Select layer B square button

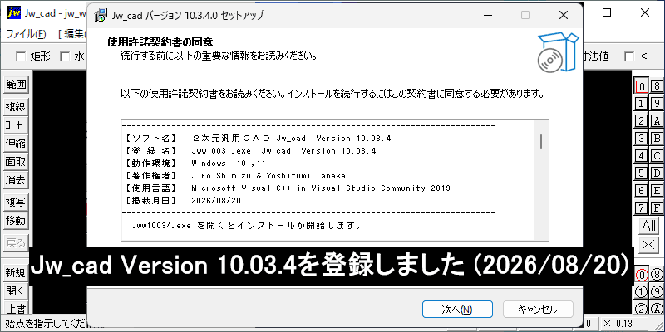(x=657, y=138)
